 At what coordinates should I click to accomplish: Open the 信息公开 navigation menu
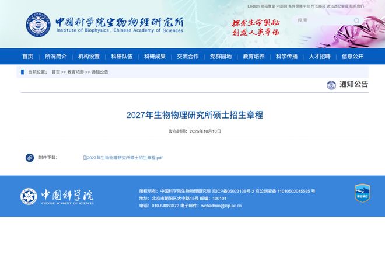[x=352, y=57]
